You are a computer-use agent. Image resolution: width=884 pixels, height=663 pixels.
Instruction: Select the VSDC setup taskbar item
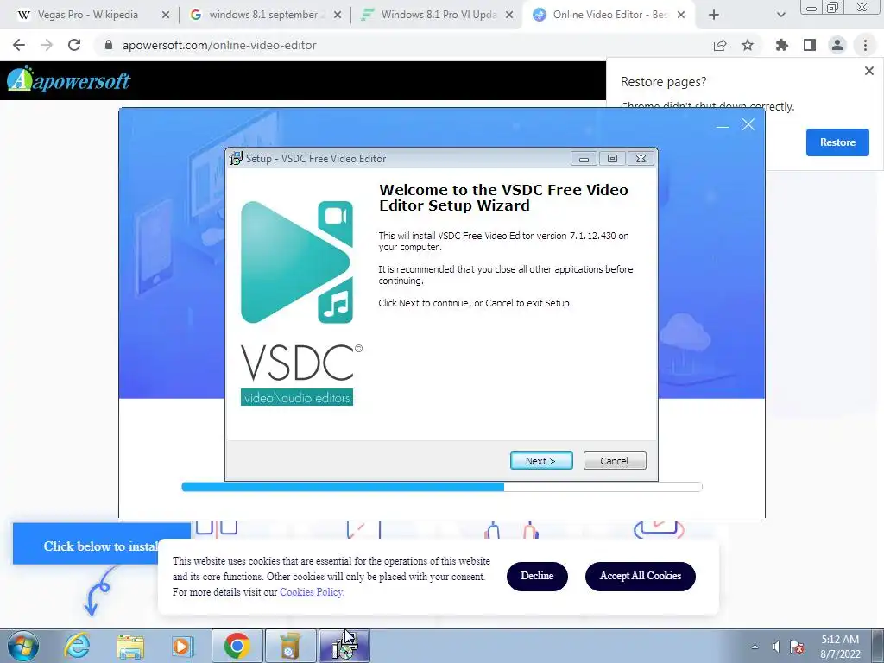[344, 646]
